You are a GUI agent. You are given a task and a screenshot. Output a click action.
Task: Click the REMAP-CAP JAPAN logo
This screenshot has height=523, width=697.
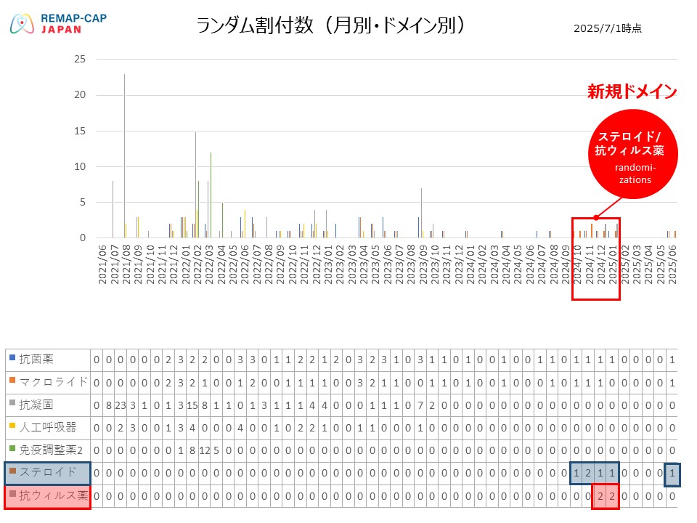click(x=58, y=23)
